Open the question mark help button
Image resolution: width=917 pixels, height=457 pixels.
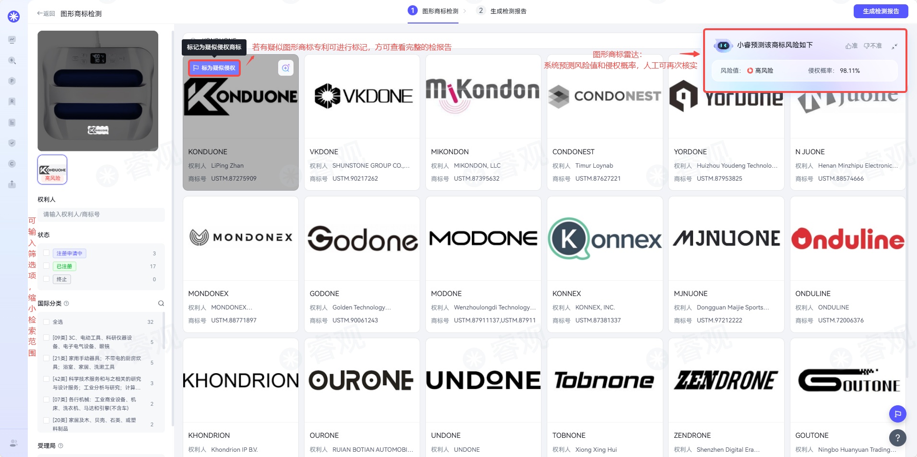pyautogui.click(x=897, y=437)
